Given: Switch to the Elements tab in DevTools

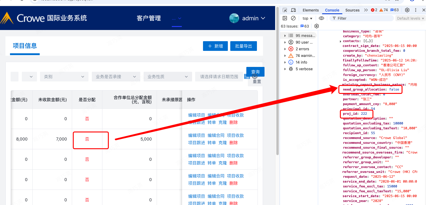Looking at the screenshot, I should coord(311,10).
